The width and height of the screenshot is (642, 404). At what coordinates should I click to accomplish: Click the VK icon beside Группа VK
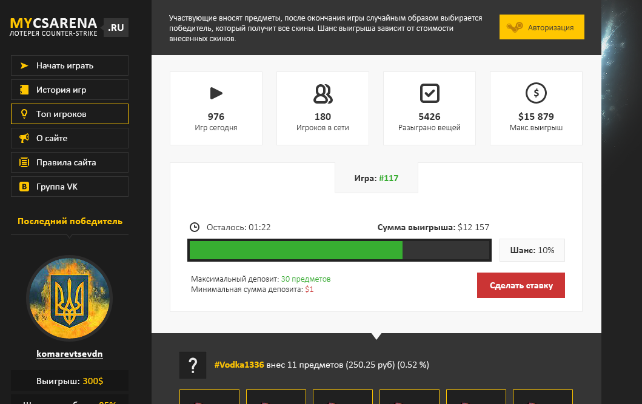tap(24, 187)
